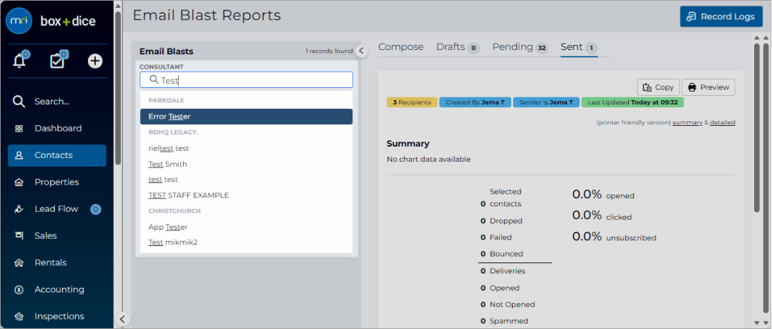This screenshot has height=329, width=772.
Task: Click the Record Logs button
Action: (x=721, y=16)
